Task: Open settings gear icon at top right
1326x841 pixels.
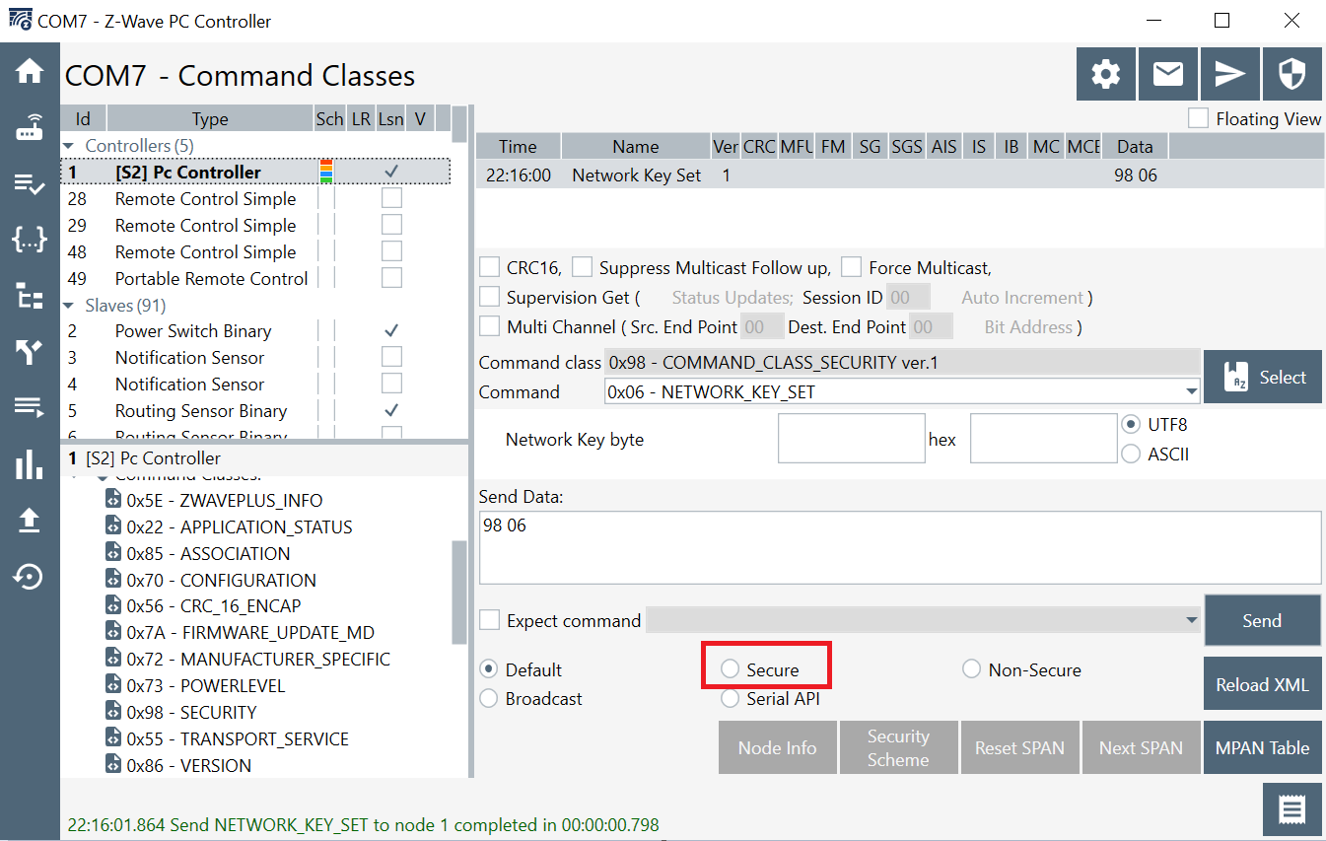Action: click(x=1105, y=74)
